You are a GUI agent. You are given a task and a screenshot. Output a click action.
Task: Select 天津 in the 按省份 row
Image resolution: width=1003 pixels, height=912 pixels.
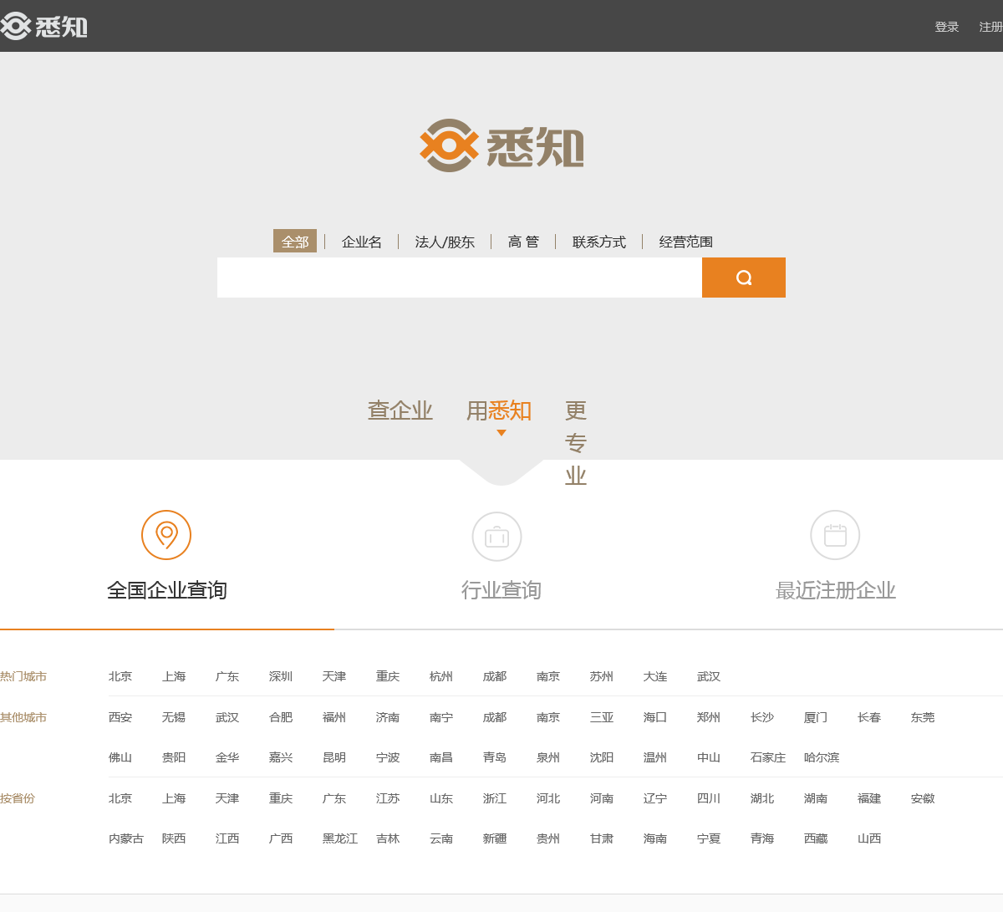click(227, 798)
